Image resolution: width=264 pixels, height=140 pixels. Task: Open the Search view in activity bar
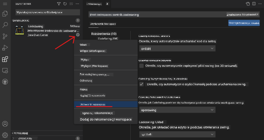tap(5, 25)
